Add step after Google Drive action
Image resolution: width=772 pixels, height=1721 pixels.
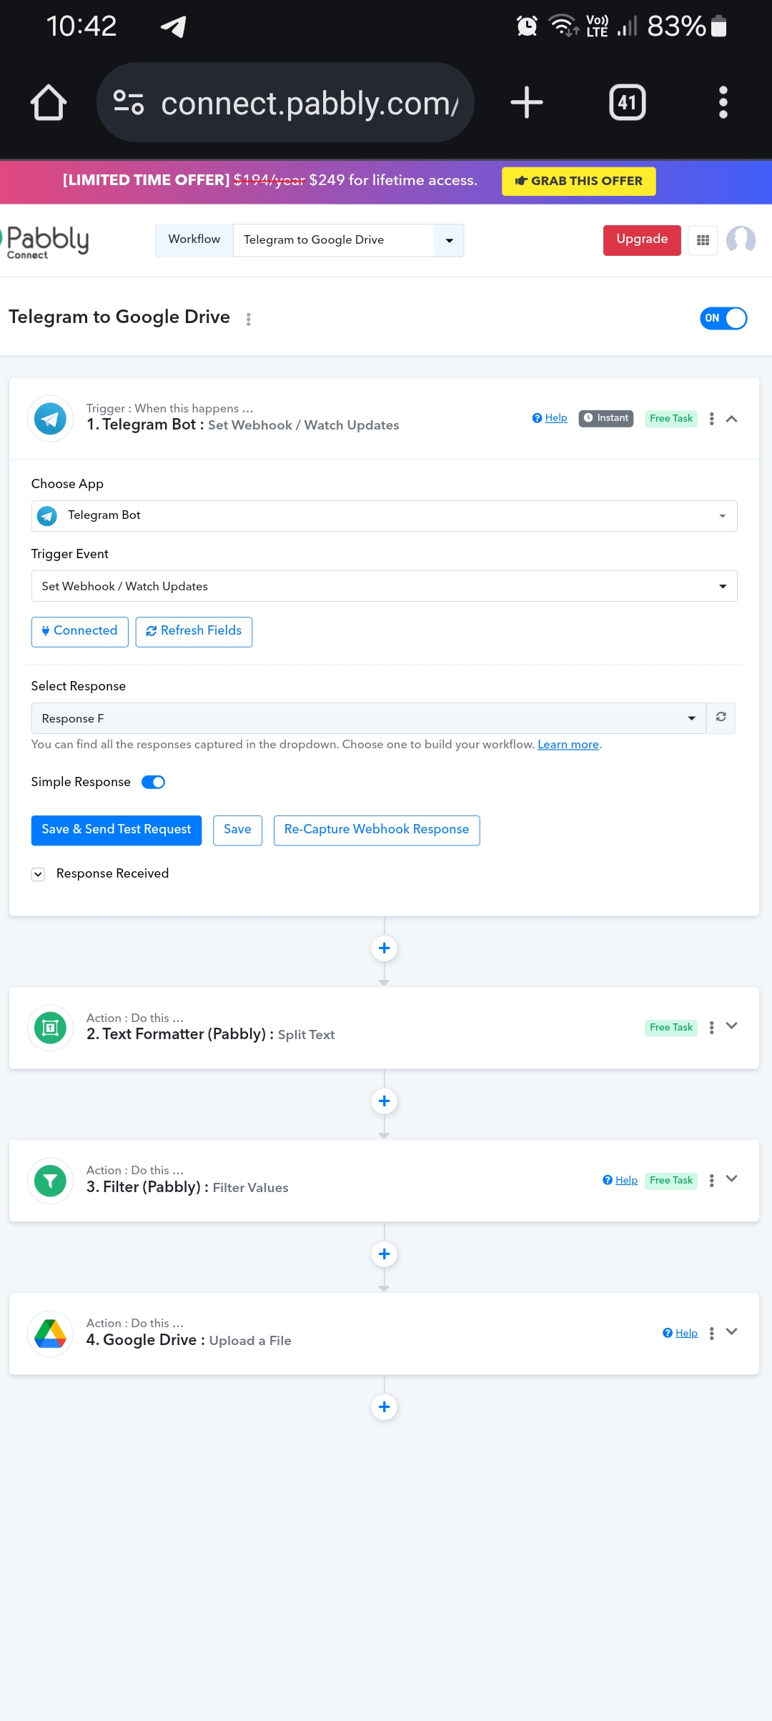click(385, 1407)
